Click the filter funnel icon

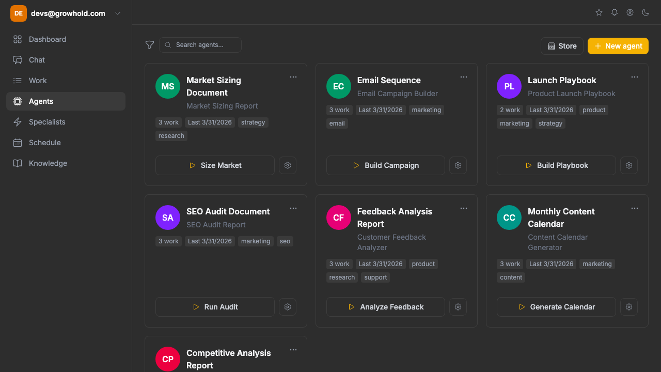click(150, 45)
